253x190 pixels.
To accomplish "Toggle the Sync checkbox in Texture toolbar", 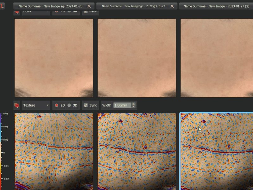I will coord(85,105).
